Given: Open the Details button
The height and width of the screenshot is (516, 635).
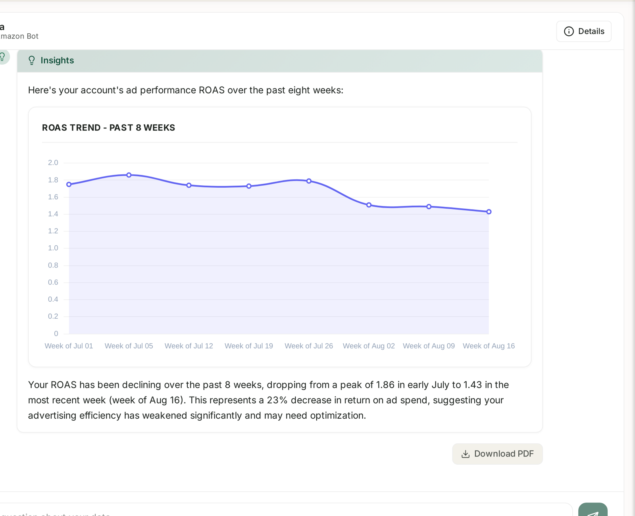Looking at the screenshot, I should coord(584,31).
